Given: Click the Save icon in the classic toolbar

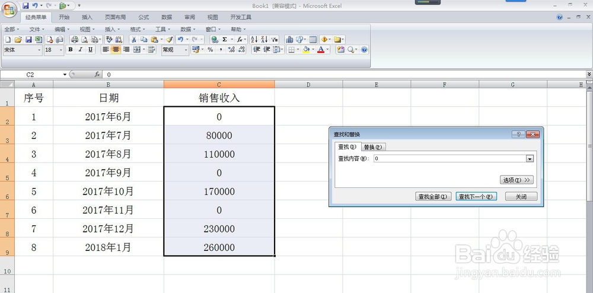Looking at the screenshot, I should click(28, 39).
